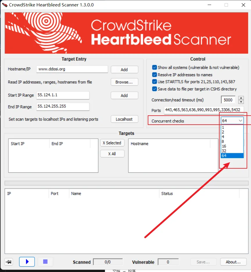Select highlighted 64 option in list
Screen dimensions: 251x272
(x=232, y=156)
